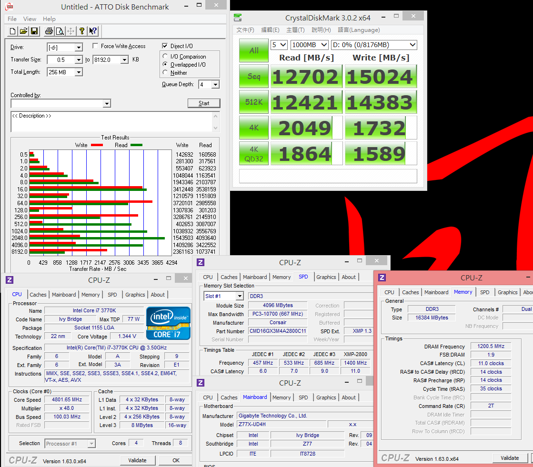Open the Total Length dropdown
The image size is (533, 467).
[79, 72]
